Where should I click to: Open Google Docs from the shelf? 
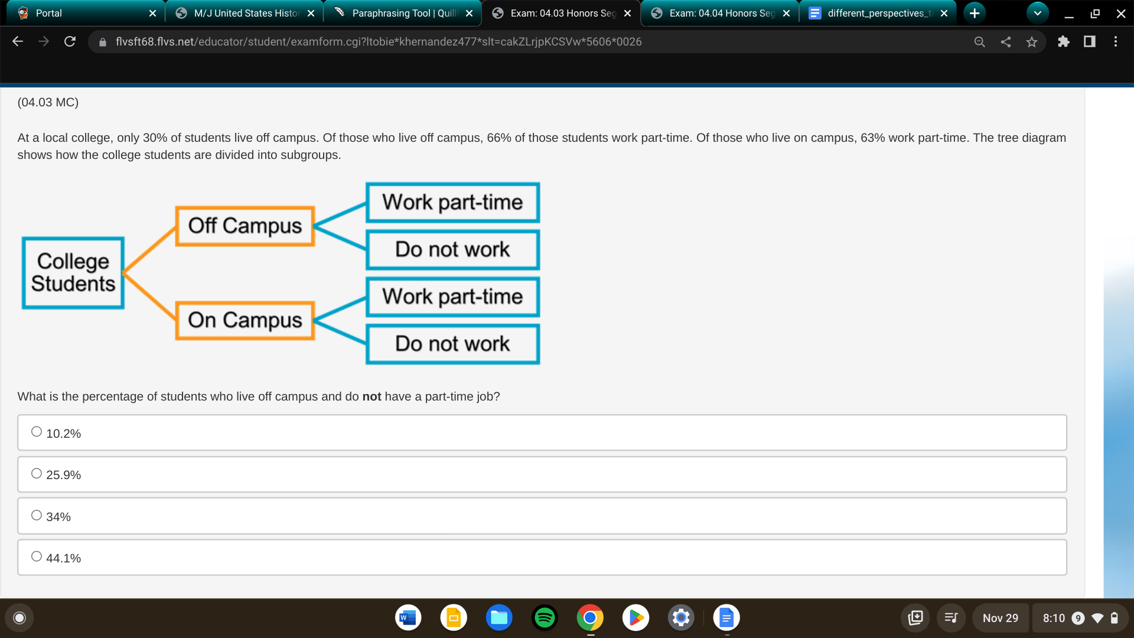point(726,618)
